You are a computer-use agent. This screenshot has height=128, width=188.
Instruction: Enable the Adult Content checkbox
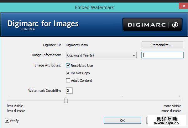(x=68, y=81)
